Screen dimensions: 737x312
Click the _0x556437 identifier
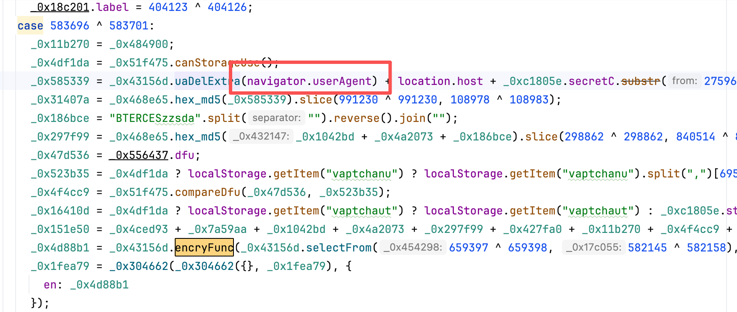pyautogui.click(x=139, y=155)
